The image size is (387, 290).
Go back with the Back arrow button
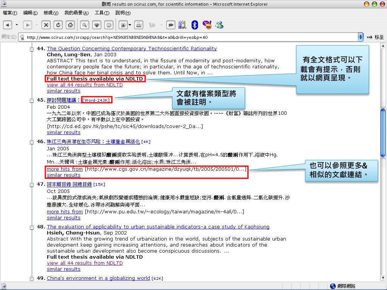pyautogui.click(x=8, y=25)
